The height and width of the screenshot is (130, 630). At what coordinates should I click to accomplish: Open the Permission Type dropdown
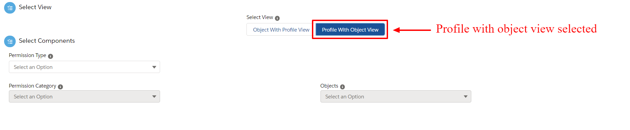point(84,67)
